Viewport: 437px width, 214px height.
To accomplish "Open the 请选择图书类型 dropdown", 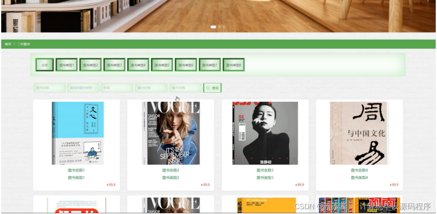I will pos(83,88).
